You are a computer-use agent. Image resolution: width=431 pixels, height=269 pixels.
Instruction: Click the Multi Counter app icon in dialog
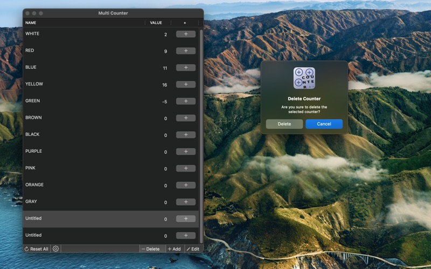[x=304, y=78]
